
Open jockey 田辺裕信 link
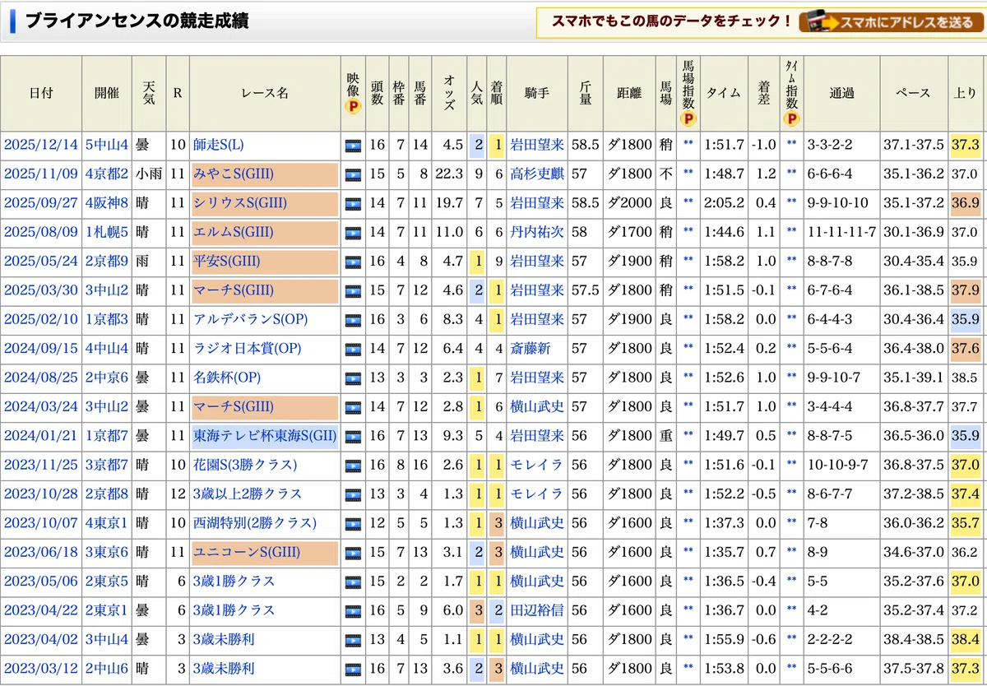click(x=536, y=611)
